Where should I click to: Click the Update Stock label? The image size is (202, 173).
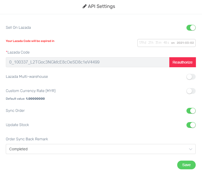17,125
